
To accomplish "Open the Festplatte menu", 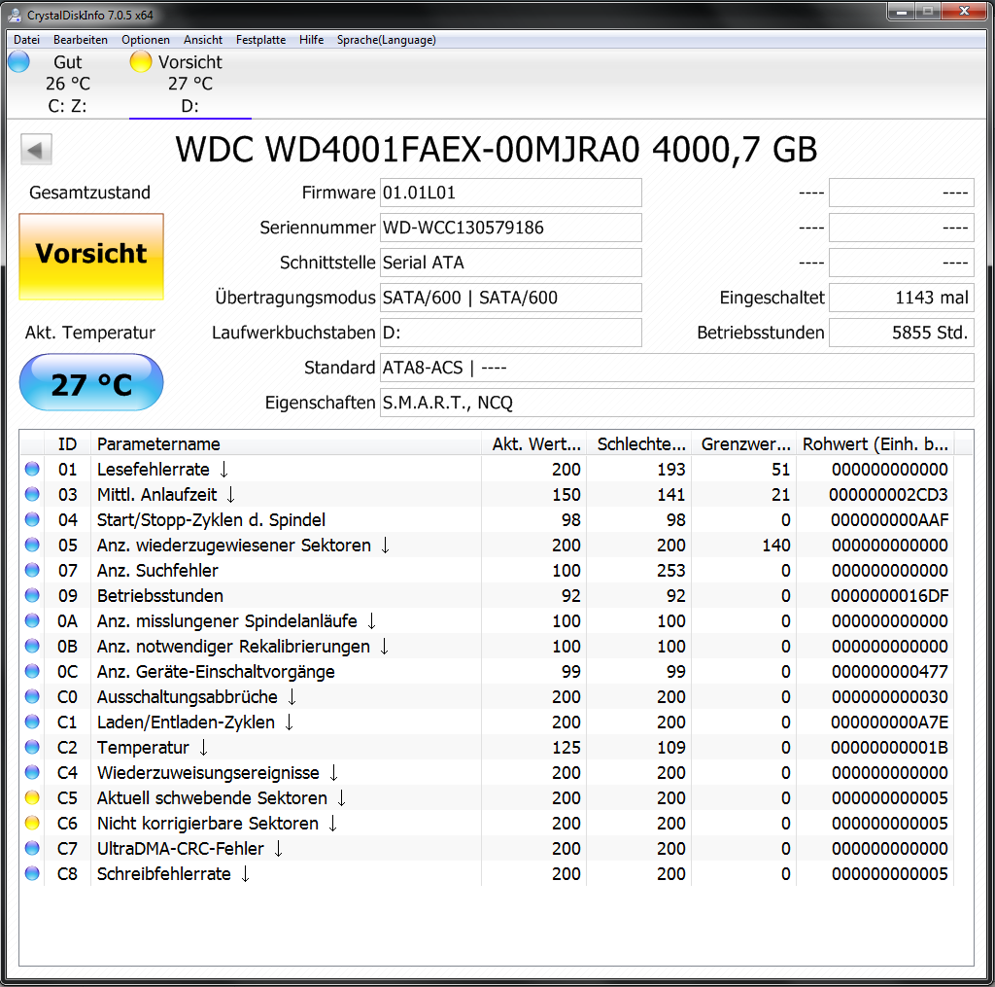I will [260, 39].
